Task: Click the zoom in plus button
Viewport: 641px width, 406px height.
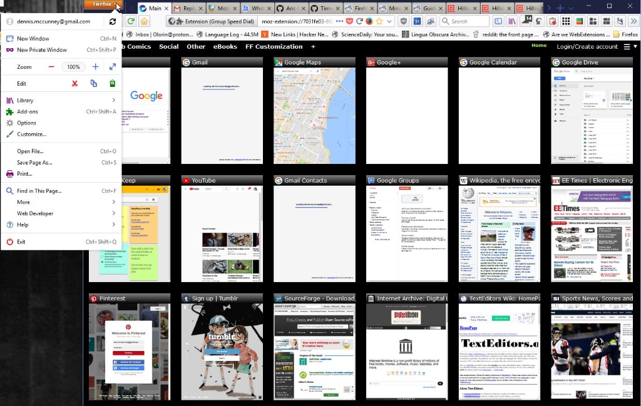Action: click(x=95, y=66)
